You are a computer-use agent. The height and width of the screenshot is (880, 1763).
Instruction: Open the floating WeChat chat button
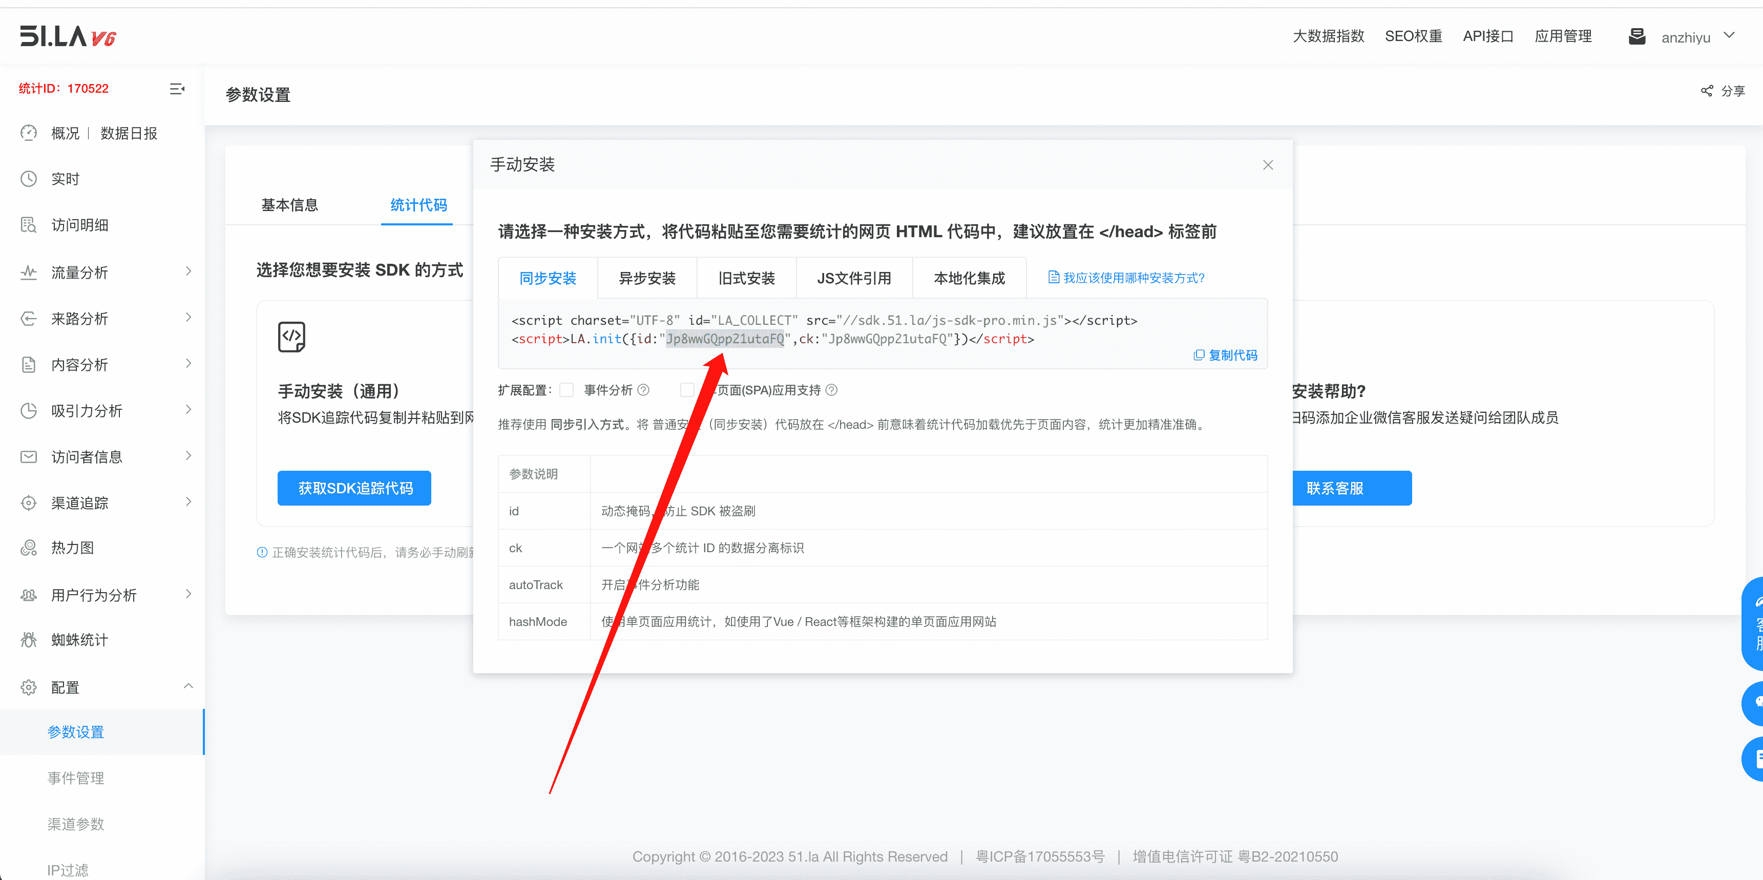(1753, 703)
